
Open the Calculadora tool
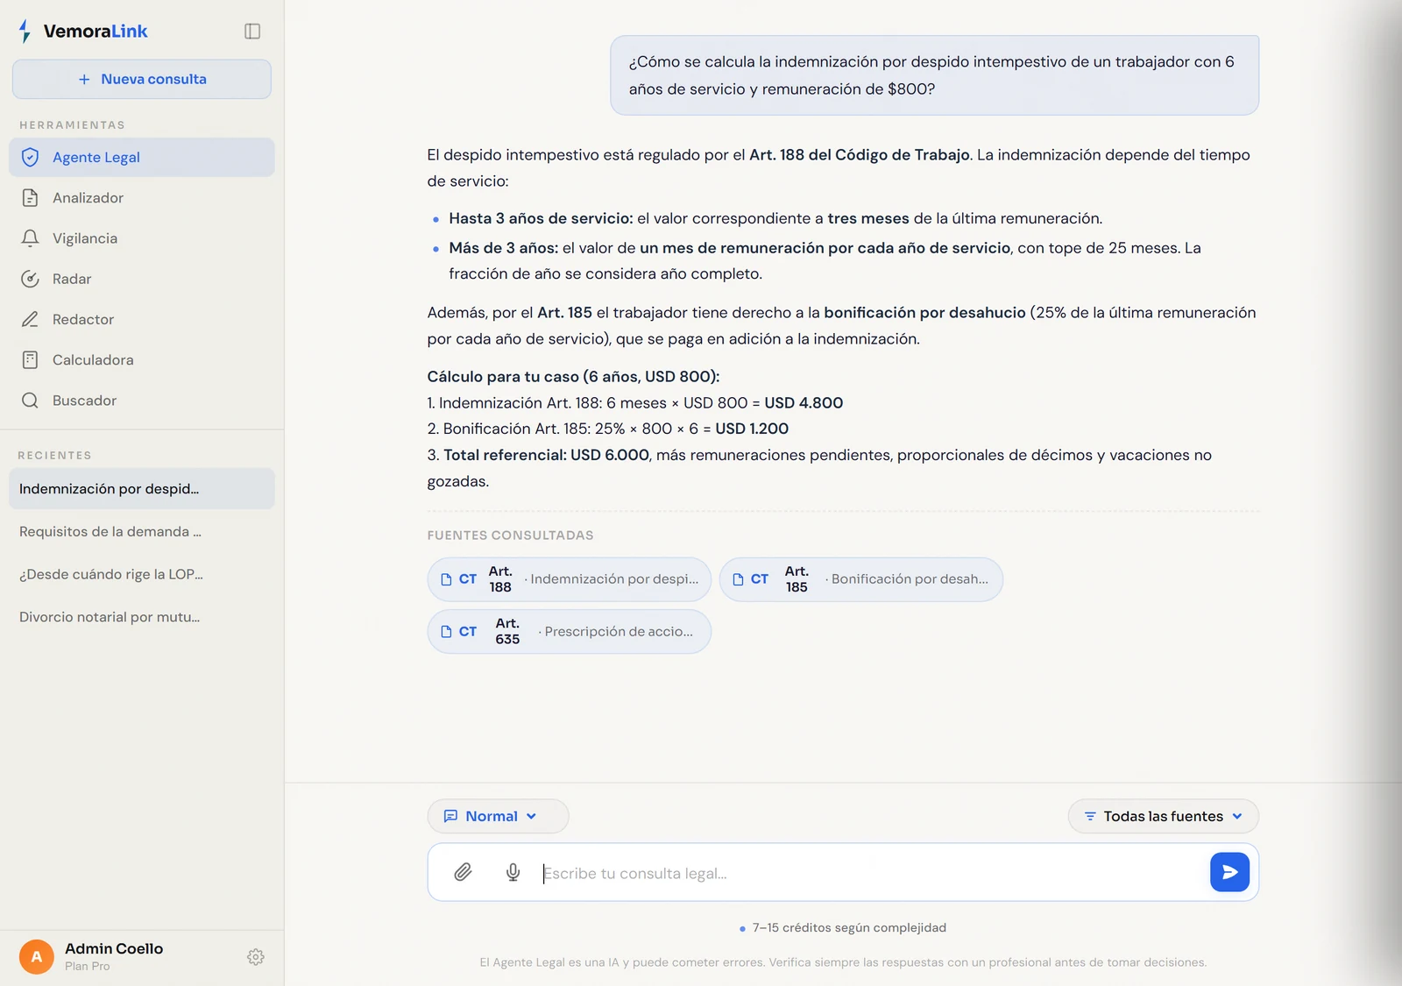tap(142, 359)
